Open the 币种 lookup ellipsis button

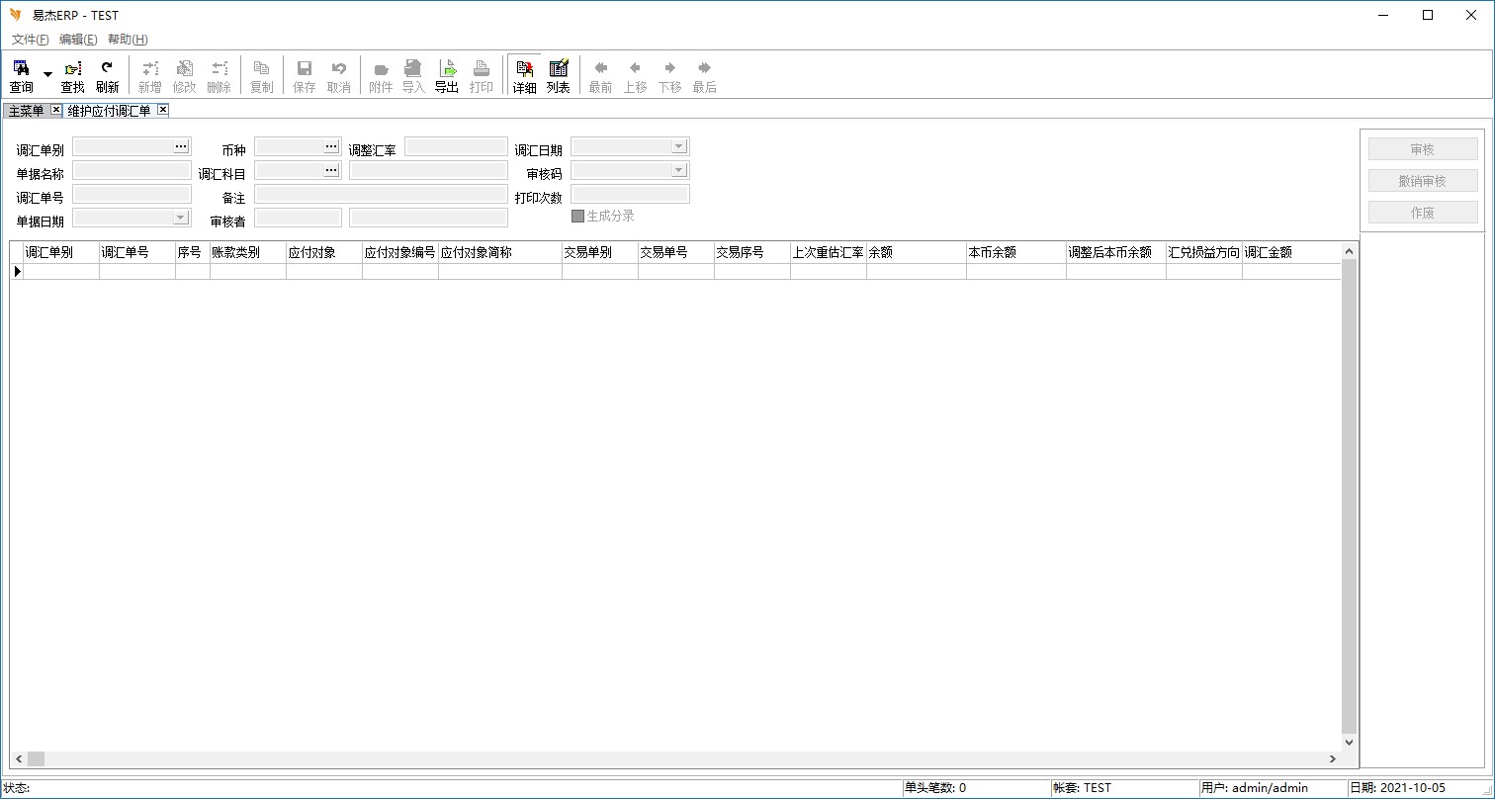point(331,146)
